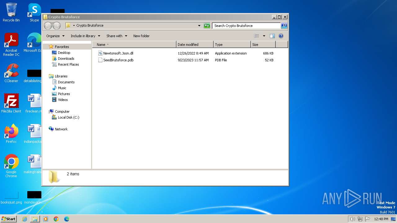Screen dimensions: 397x223
Task: Click the Microsoft Edge taskbar icon
Action: (x=67, y=219)
